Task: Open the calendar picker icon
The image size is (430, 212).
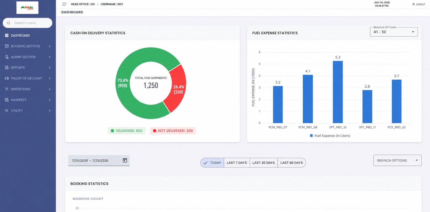Action: pyautogui.click(x=125, y=160)
